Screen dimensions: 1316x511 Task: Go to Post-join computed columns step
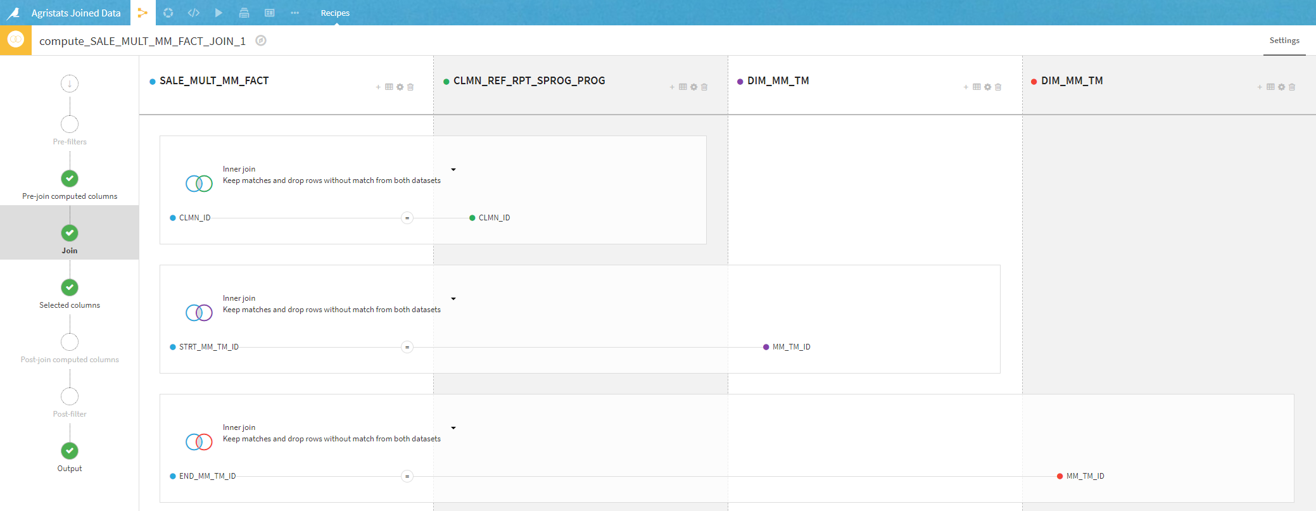tap(70, 348)
